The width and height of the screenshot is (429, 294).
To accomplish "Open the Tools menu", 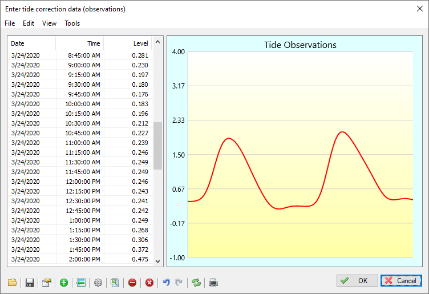I will [x=72, y=23].
